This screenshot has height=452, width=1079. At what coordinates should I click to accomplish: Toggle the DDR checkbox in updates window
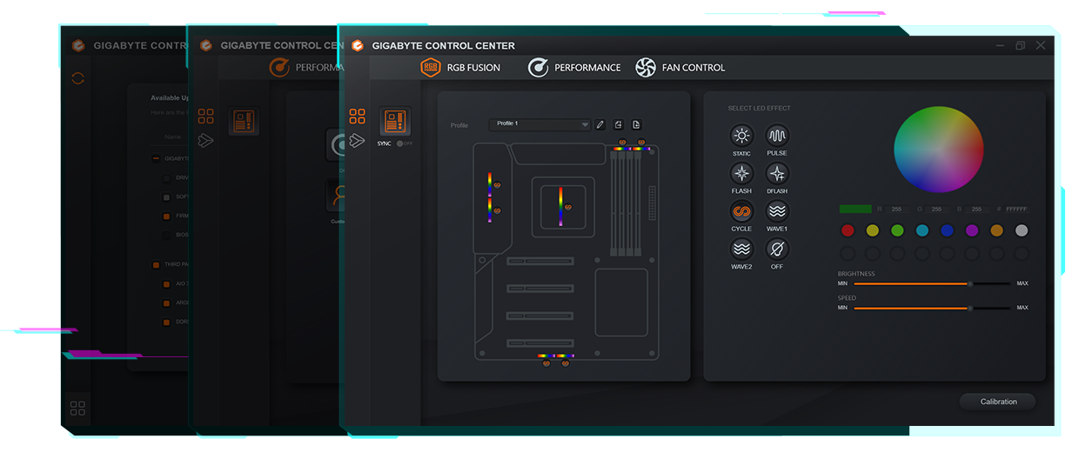click(167, 322)
